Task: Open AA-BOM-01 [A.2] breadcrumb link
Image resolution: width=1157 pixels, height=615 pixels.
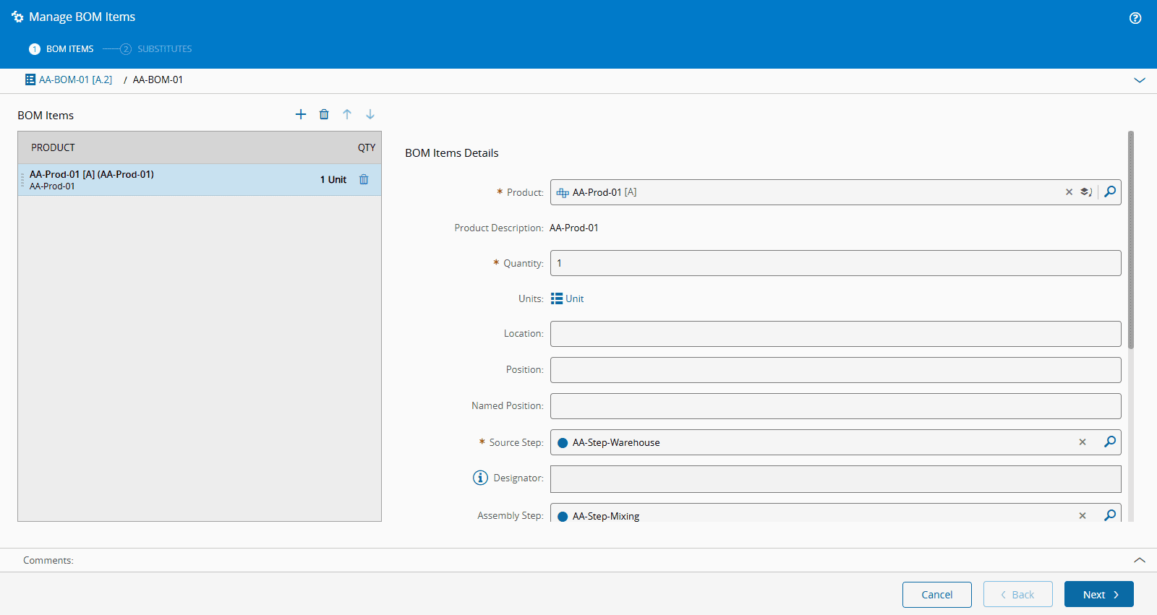Action: (75, 79)
